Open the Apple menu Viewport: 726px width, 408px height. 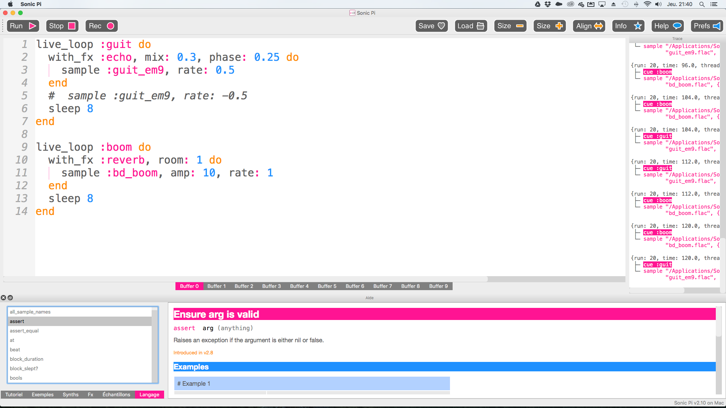tap(10, 4)
